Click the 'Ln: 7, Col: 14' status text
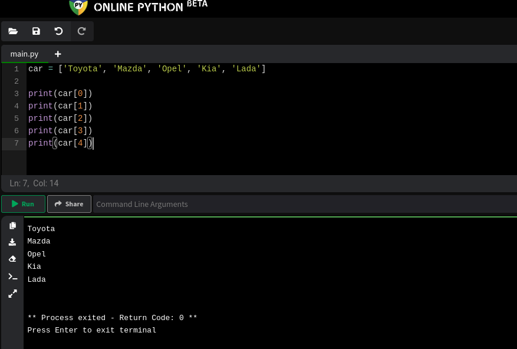 pyautogui.click(x=34, y=183)
